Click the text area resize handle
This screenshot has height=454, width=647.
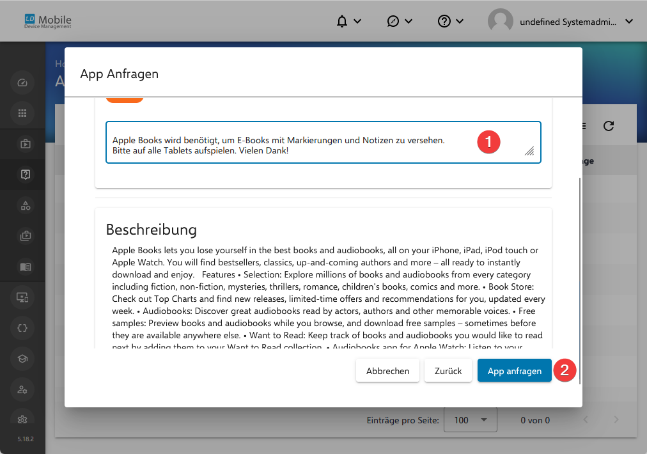coord(529,151)
